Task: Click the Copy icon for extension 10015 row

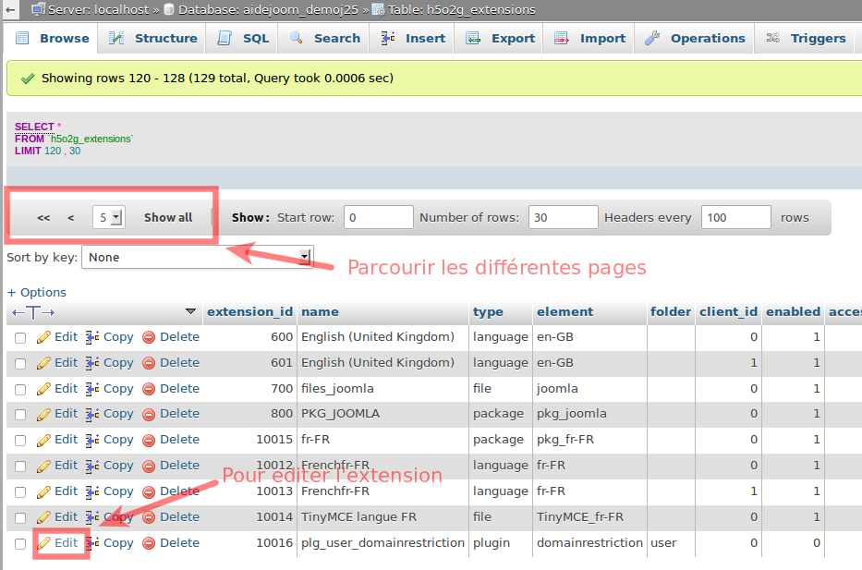Action: [x=92, y=440]
